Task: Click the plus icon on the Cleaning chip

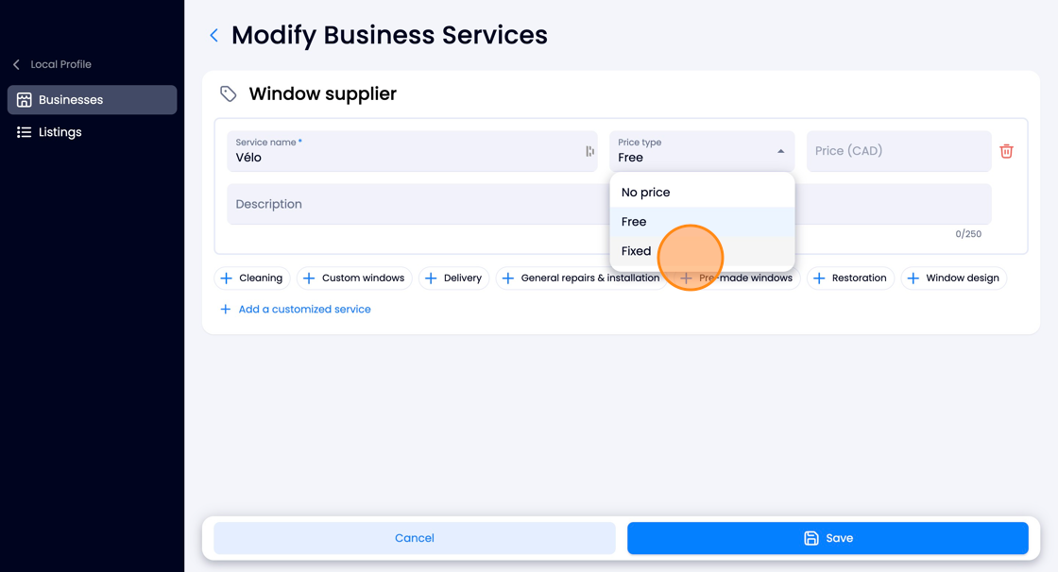Action: click(227, 278)
